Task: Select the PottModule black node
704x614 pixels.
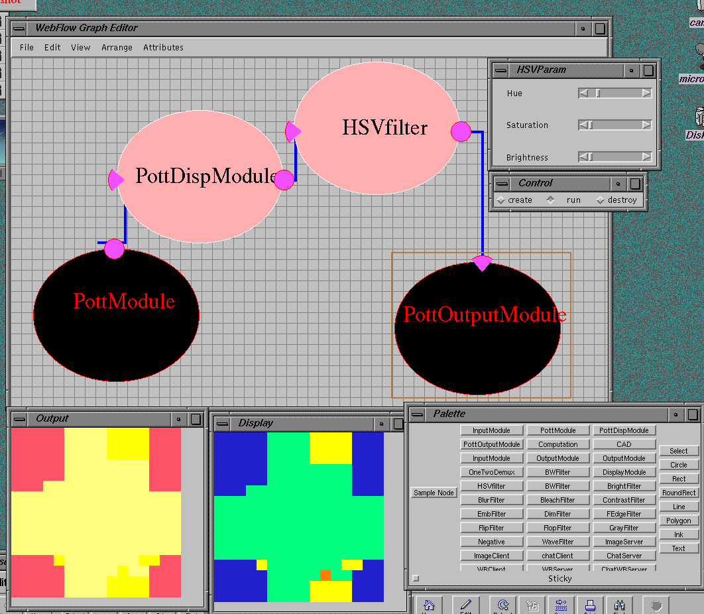Action: click(x=116, y=316)
